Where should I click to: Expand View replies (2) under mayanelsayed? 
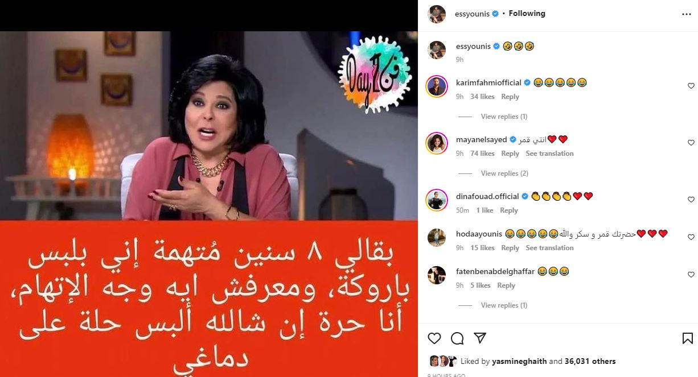click(504, 173)
